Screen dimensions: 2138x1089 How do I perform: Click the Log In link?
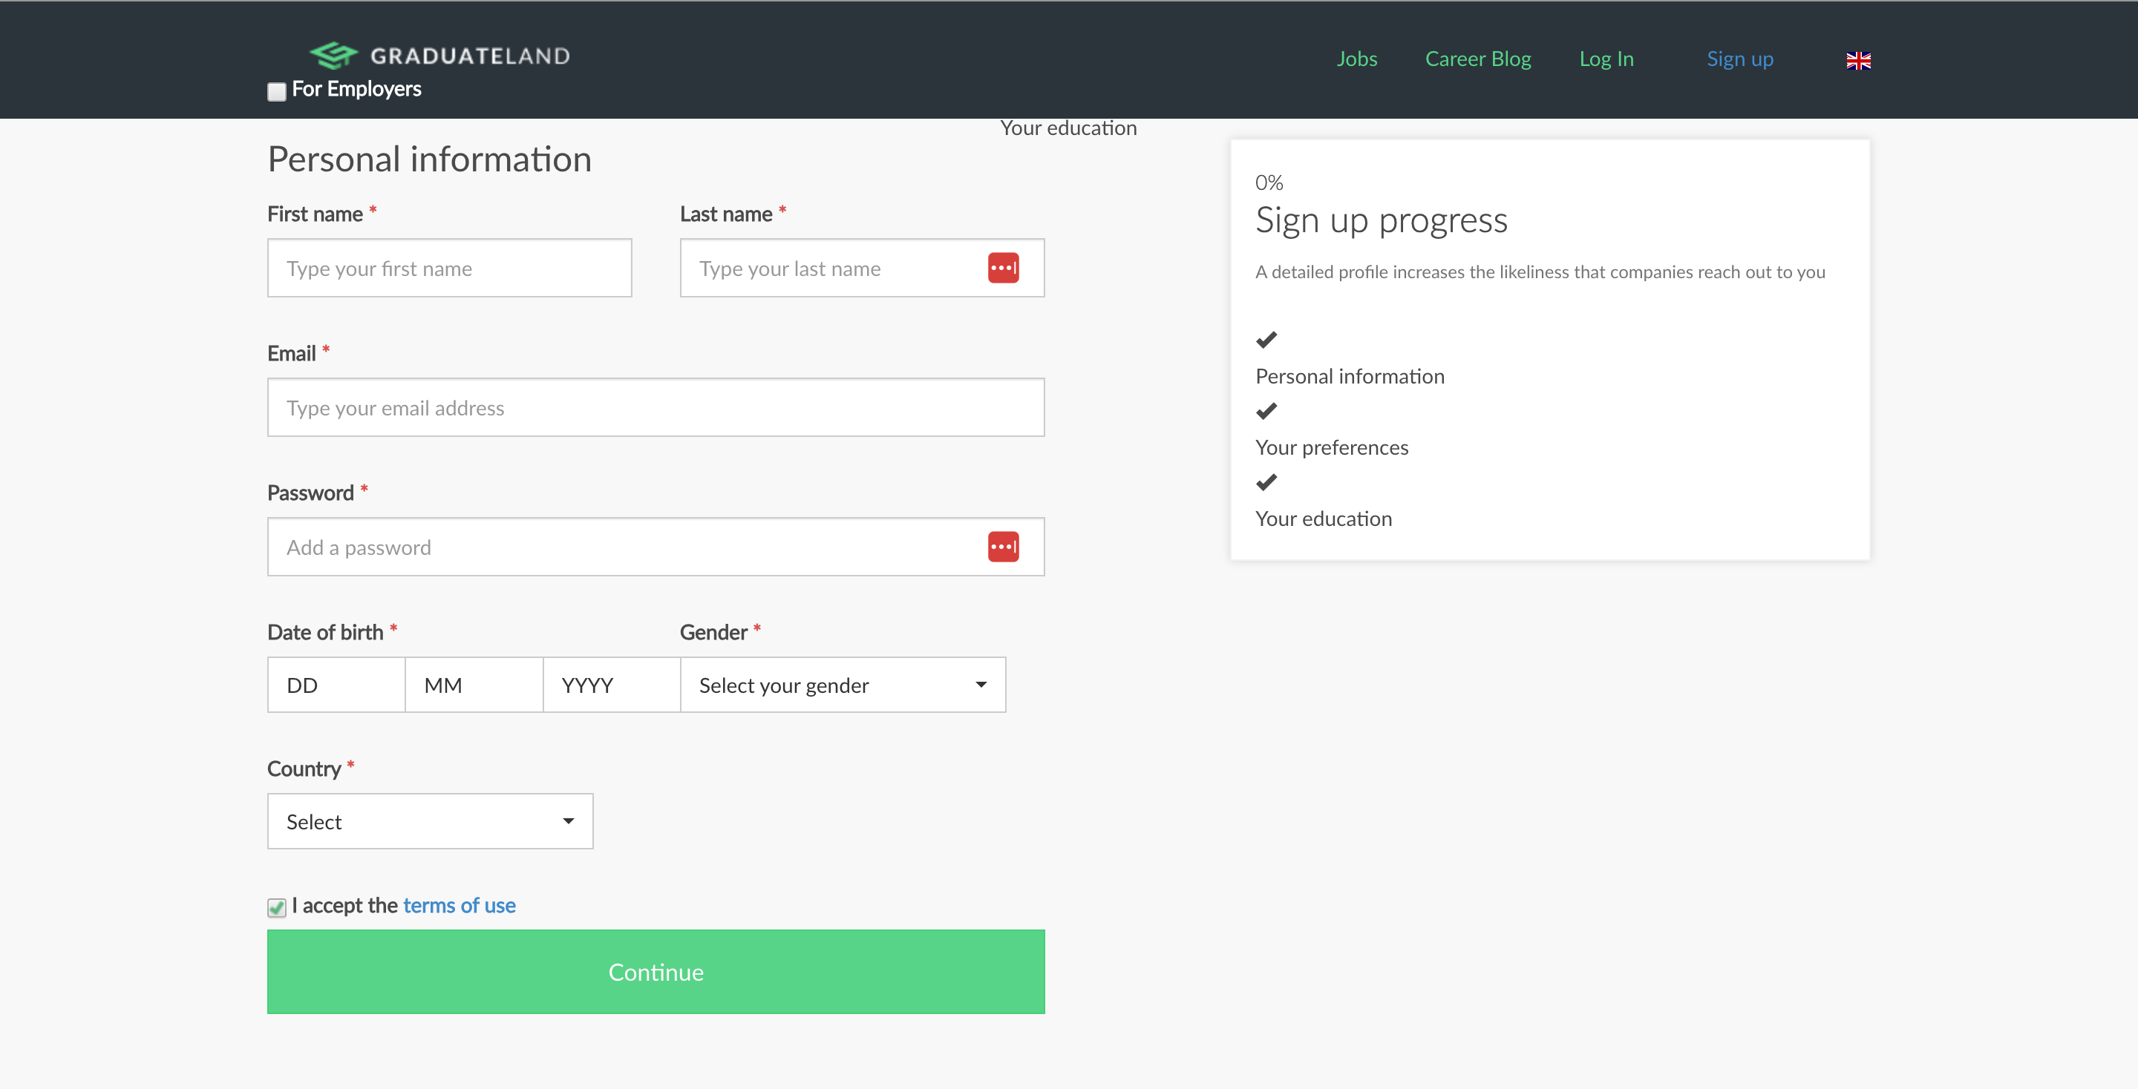tap(1606, 59)
